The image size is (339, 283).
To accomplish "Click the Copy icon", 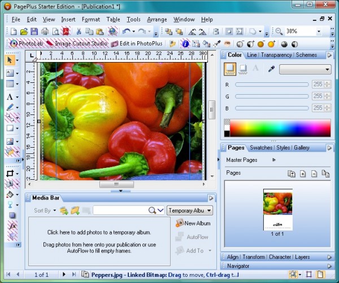I will pos(89,32).
